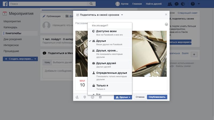214x120 pixels.
Task: Click the Создать мероприятие button
Action: 20,59
